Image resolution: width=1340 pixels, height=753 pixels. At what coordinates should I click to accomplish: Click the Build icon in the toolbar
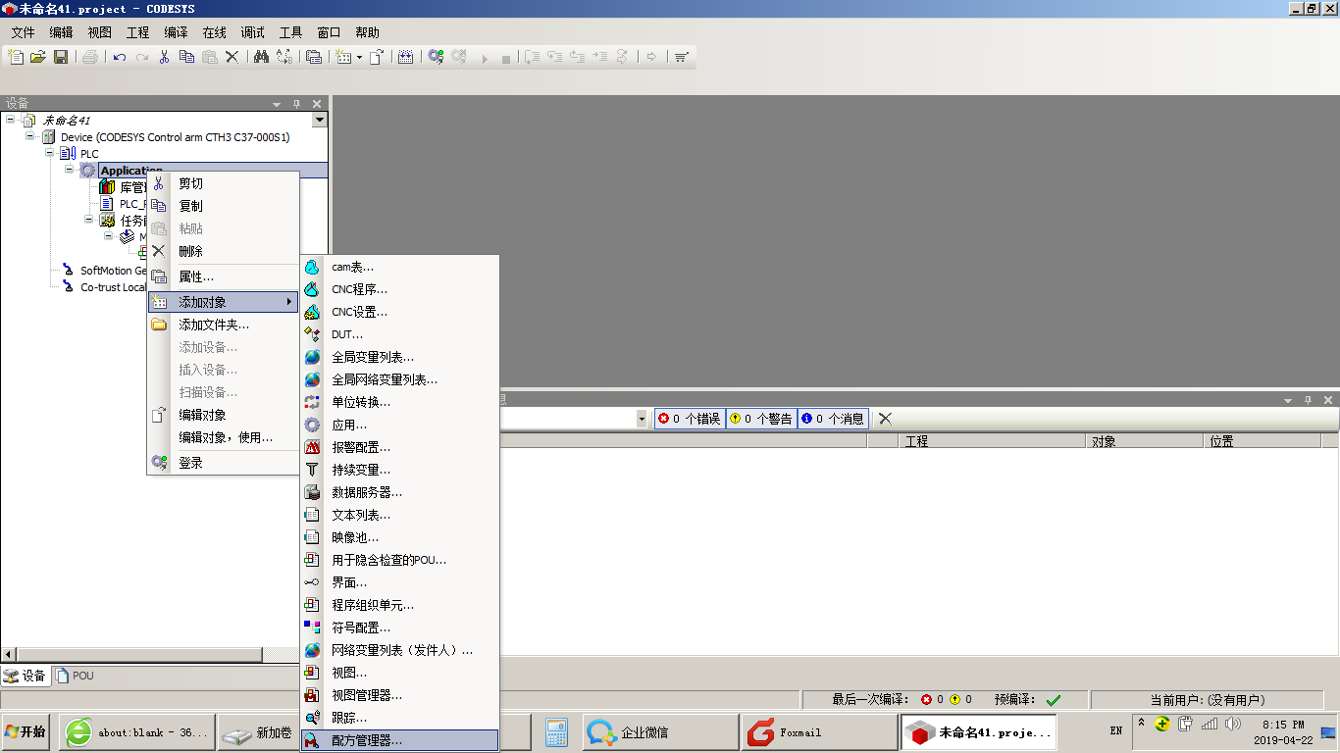[x=406, y=57]
